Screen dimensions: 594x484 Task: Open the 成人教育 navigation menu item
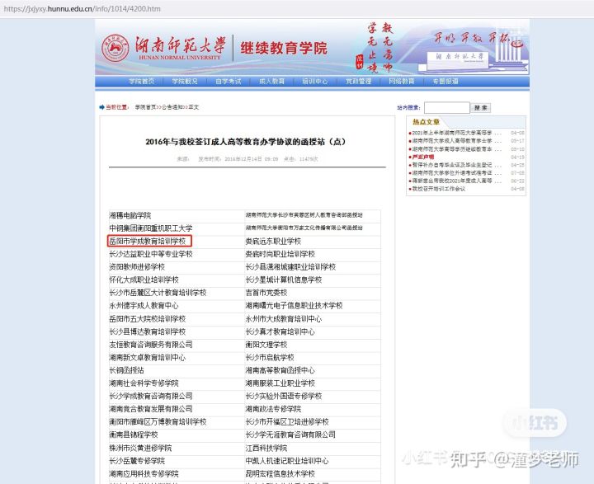pyautogui.click(x=271, y=82)
